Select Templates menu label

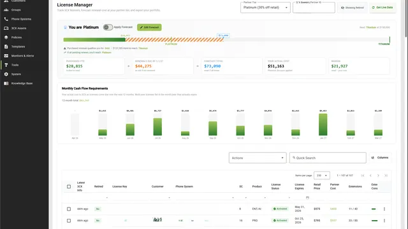click(18, 46)
